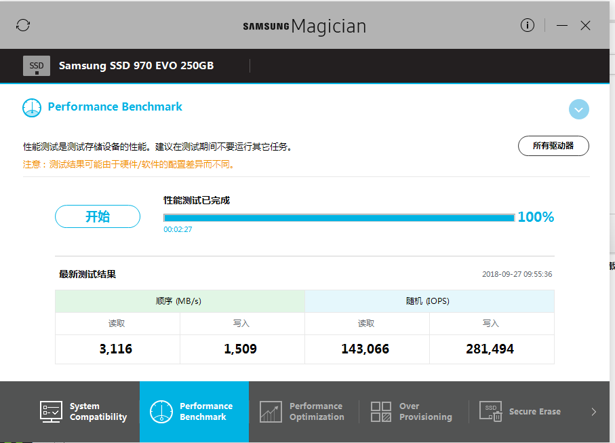Click sequential write value 1,509
This screenshot has height=443, width=615.
[241, 349]
